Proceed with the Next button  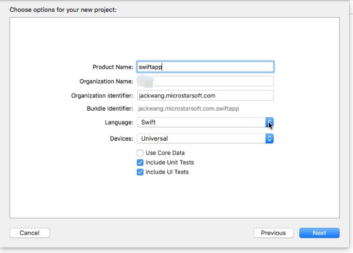tap(319, 233)
